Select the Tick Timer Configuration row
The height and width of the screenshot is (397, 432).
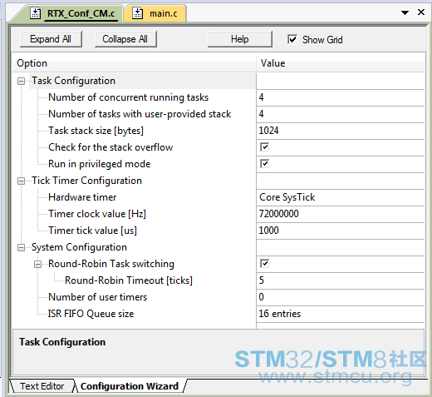86,181
